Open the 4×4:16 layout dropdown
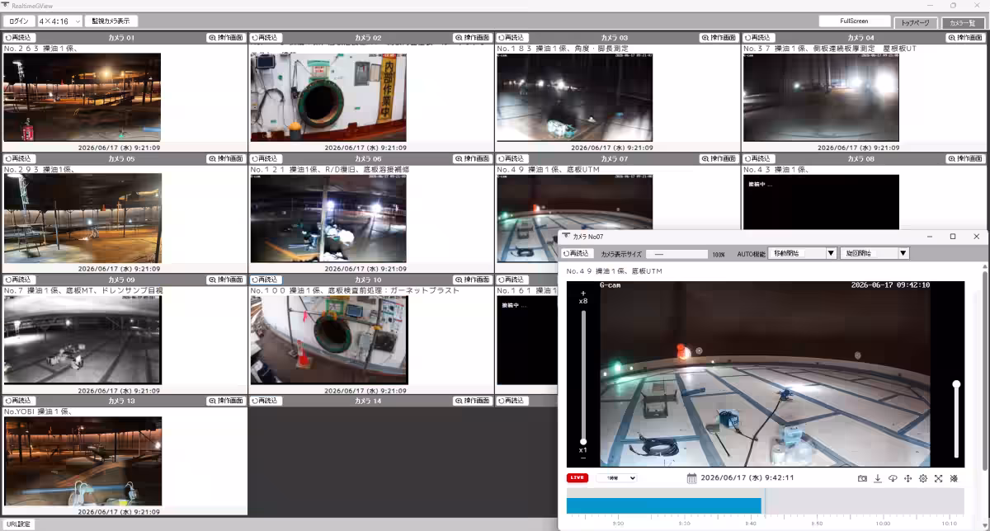This screenshot has width=990, height=531. (60, 21)
